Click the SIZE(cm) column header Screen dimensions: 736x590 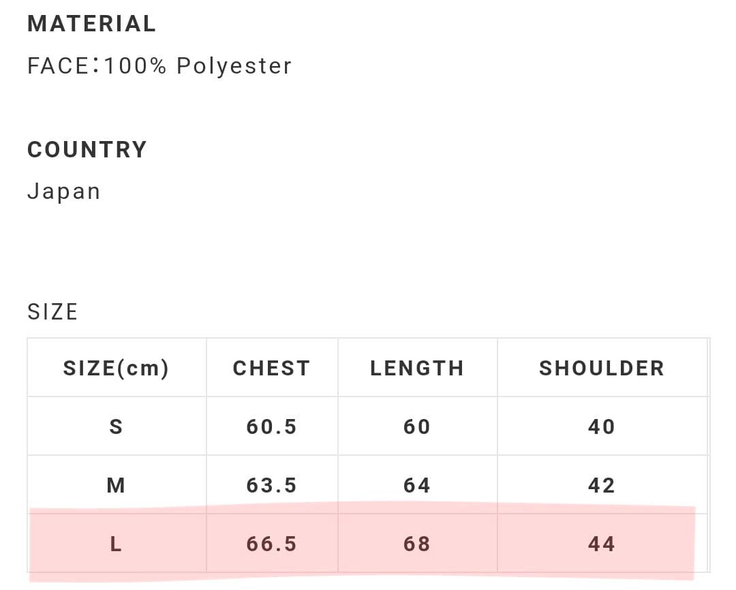coord(116,369)
